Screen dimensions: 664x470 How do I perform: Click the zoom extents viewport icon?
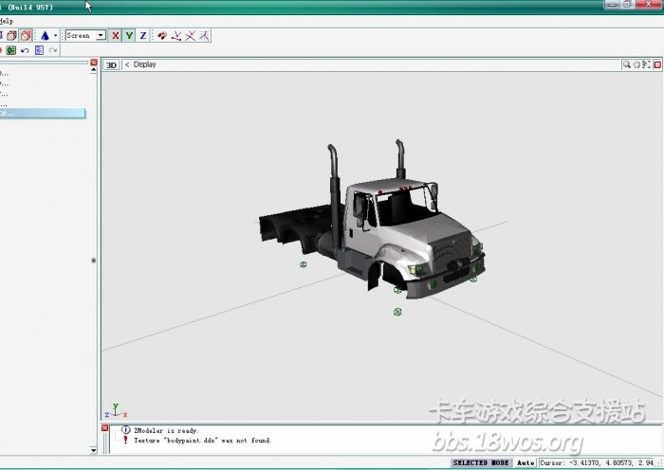[x=647, y=64]
